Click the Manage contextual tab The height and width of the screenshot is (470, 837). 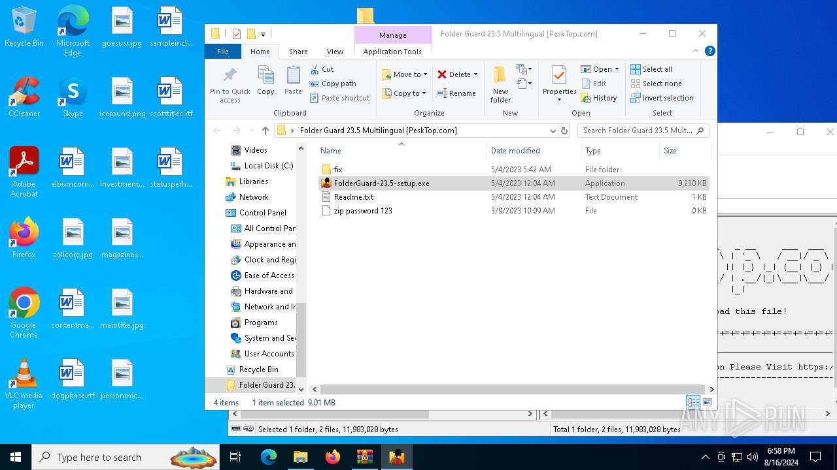click(392, 35)
